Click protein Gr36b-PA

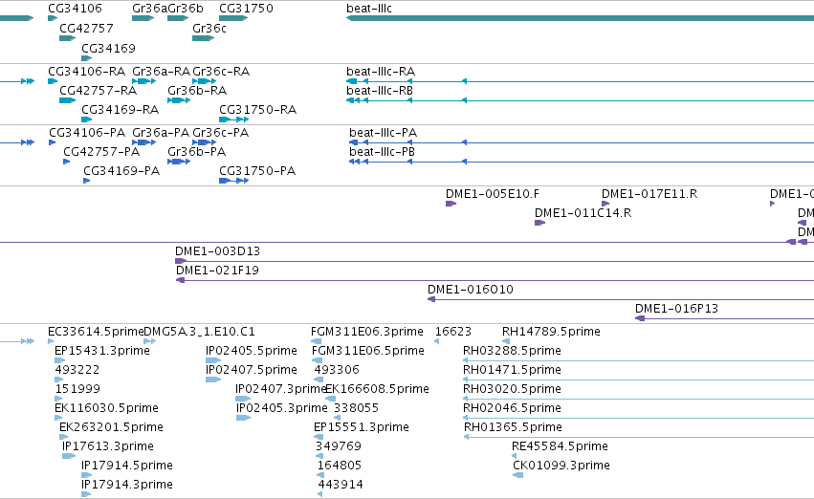coord(179,162)
